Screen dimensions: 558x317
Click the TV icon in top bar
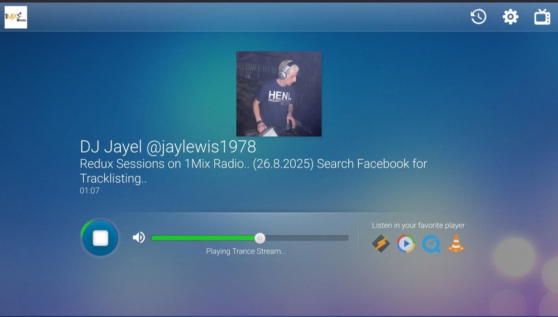tap(542, 17)
